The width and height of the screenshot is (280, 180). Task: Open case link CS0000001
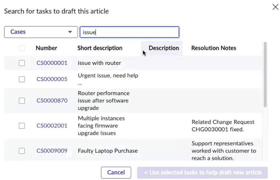tap(52, 63)
